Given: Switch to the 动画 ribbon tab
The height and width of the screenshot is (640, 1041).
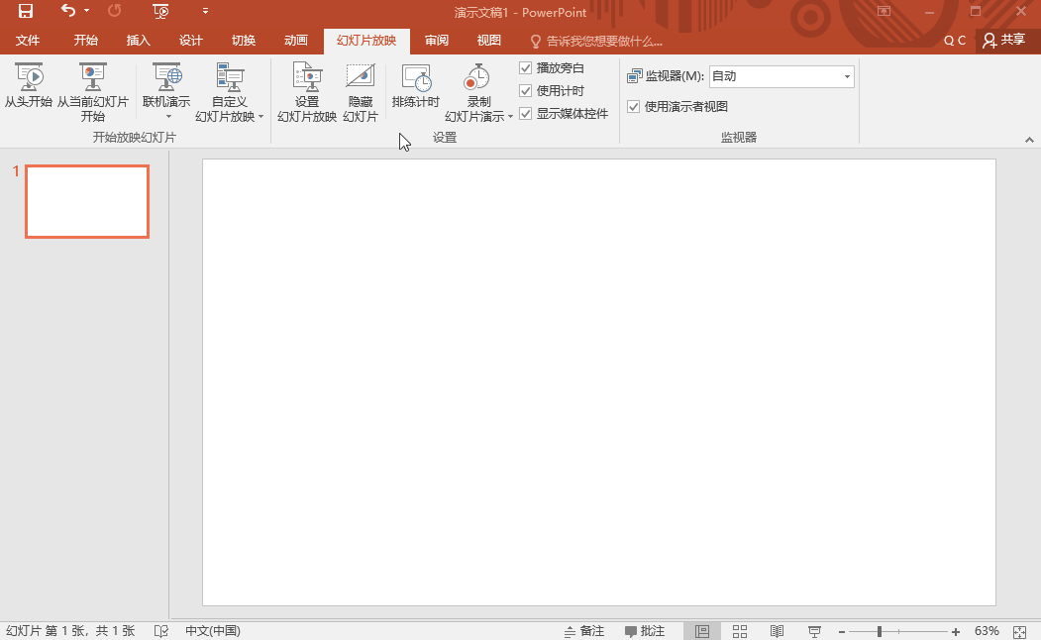Looking at the screenshot, I should [x=296, y=41].
